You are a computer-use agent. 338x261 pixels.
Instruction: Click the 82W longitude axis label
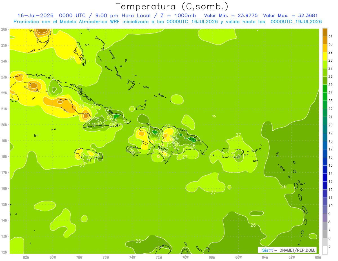click(26, 257)
